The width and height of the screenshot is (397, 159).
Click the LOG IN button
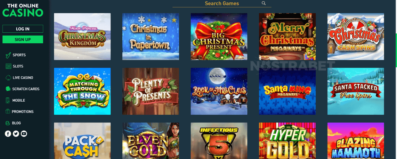pos(23,29)
